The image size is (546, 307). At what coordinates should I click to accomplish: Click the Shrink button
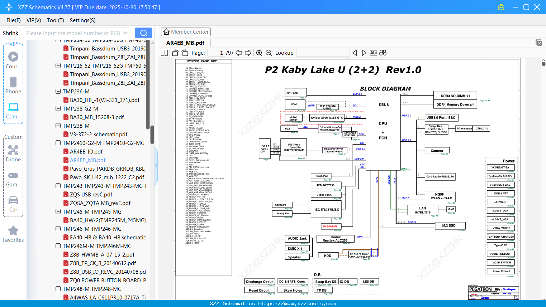(x=11, y=33)
